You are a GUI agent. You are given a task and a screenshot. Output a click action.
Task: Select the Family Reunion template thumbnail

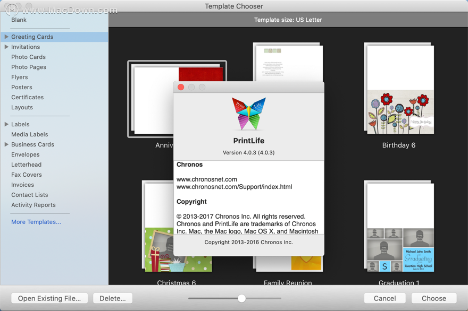[x=288, y=264]
